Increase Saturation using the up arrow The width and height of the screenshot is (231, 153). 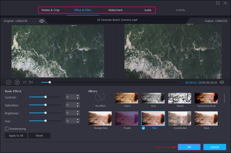point(77,104)
